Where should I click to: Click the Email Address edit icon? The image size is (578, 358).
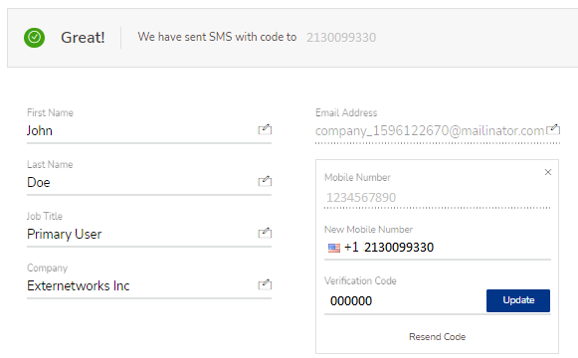pos(553,129)
